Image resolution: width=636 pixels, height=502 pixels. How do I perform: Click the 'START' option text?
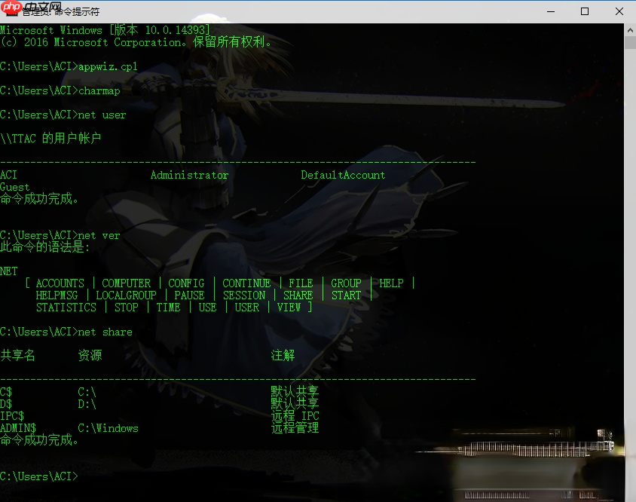coord(346,295)
